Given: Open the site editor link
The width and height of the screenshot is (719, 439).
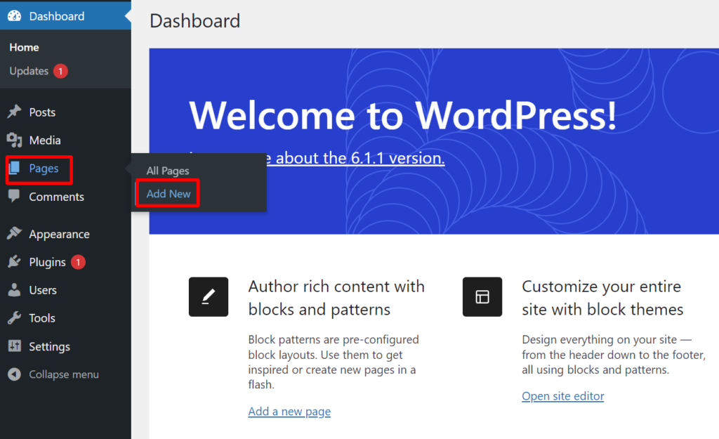Looking at the screenshot, I should [562, 395].
